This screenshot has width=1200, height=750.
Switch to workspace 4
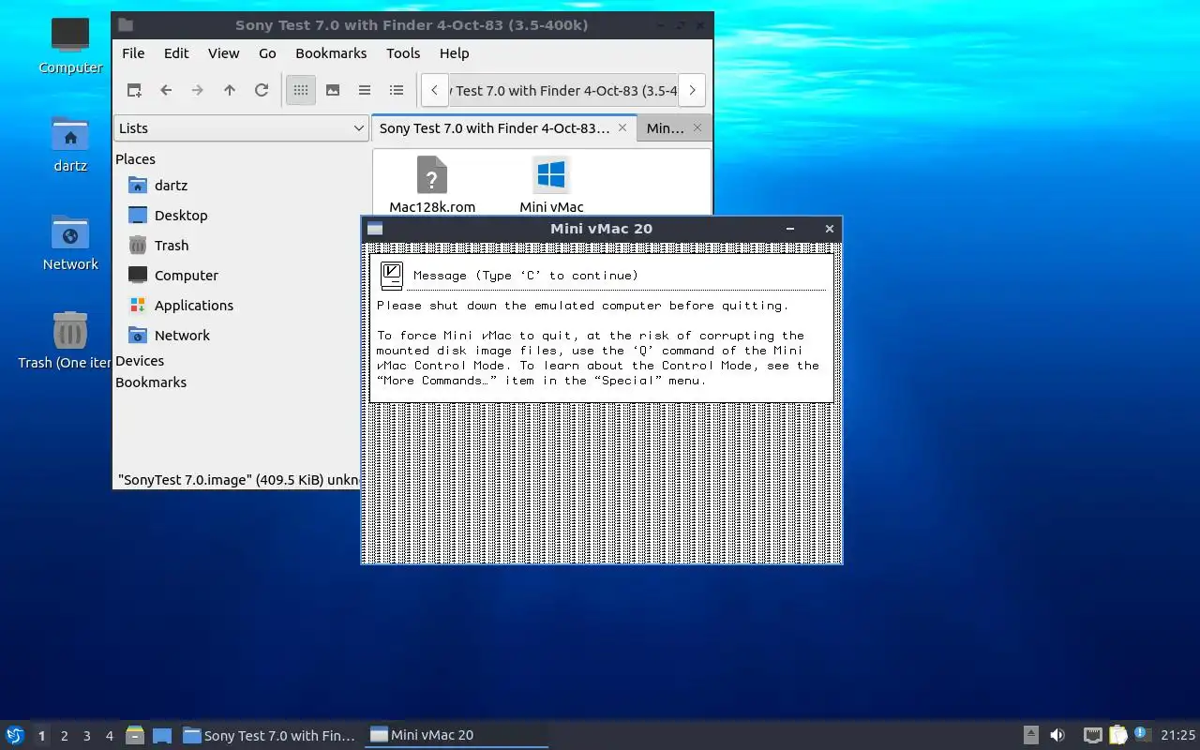tap(110, 736)
